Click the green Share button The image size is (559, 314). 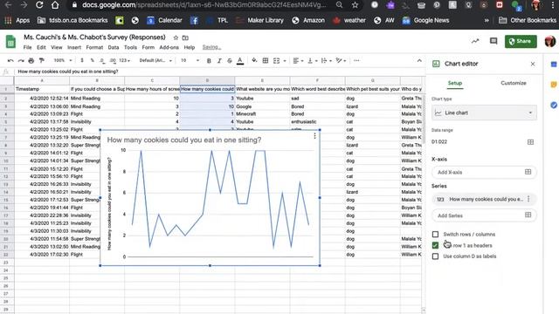coord(521,41)
